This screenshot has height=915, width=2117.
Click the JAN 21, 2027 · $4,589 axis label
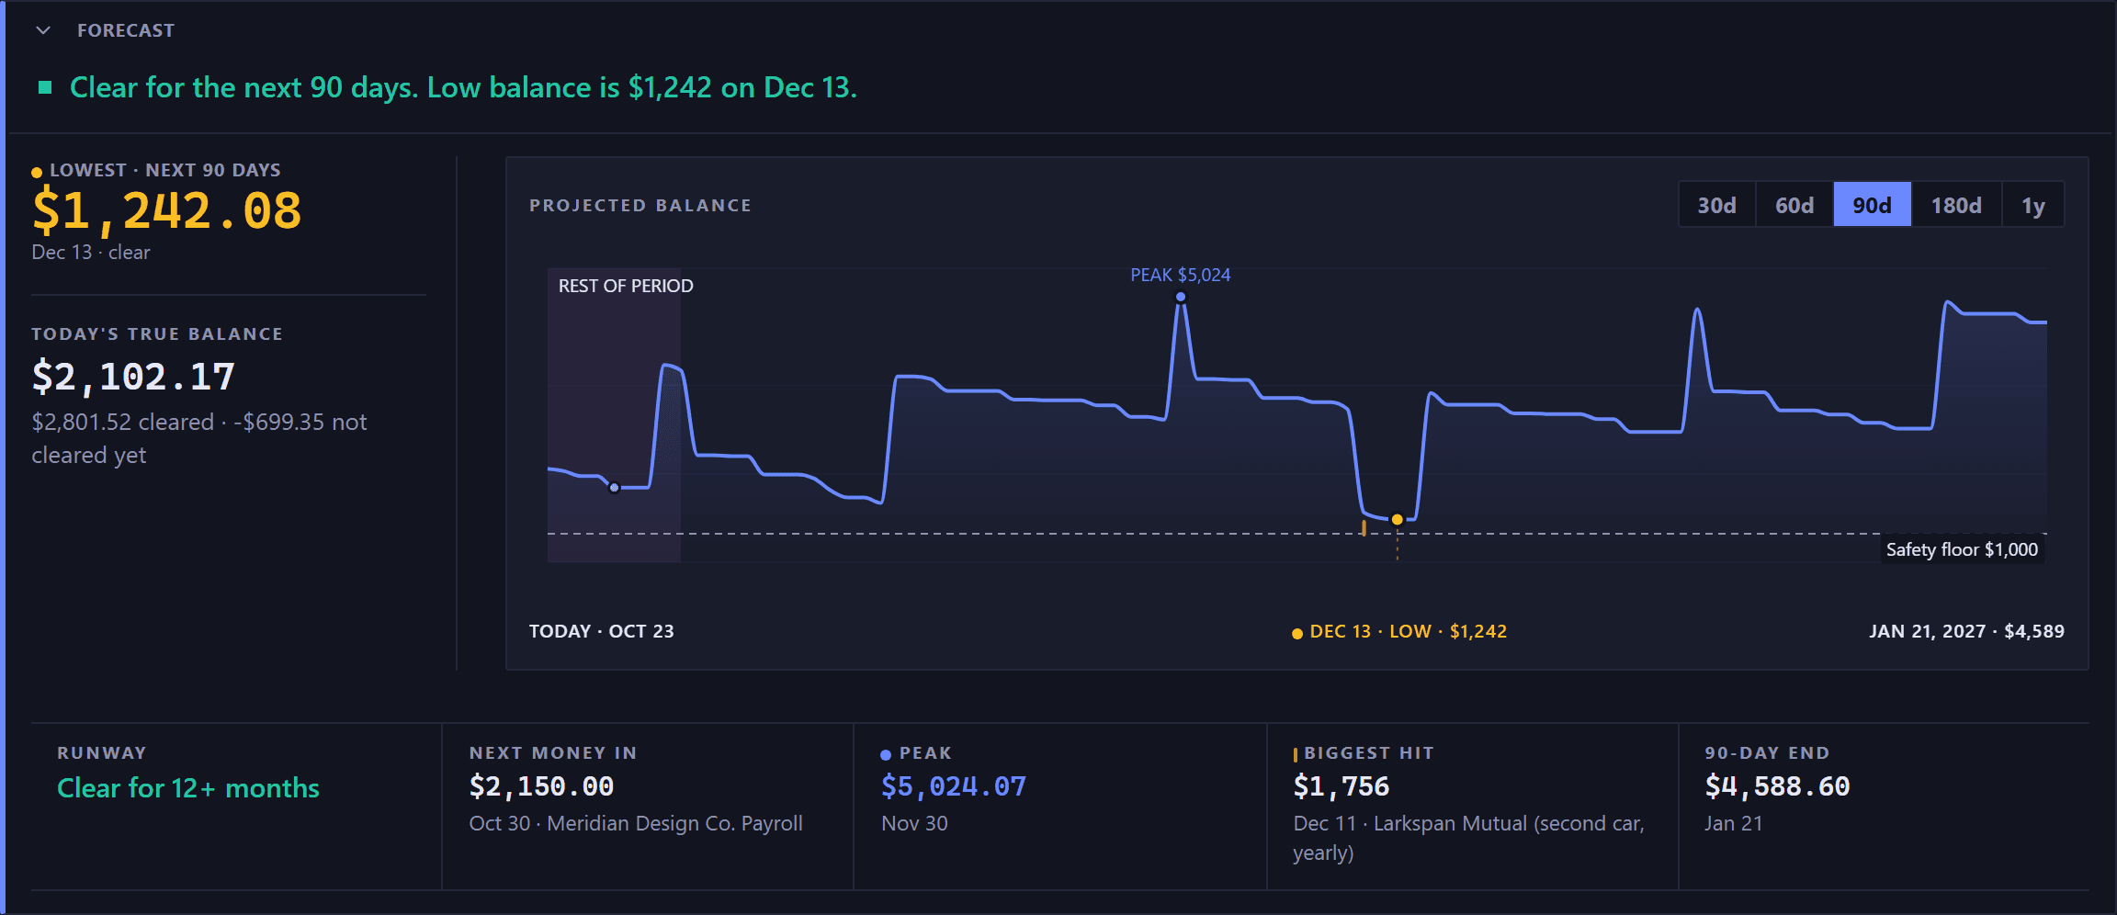(x=1966, y=631)
